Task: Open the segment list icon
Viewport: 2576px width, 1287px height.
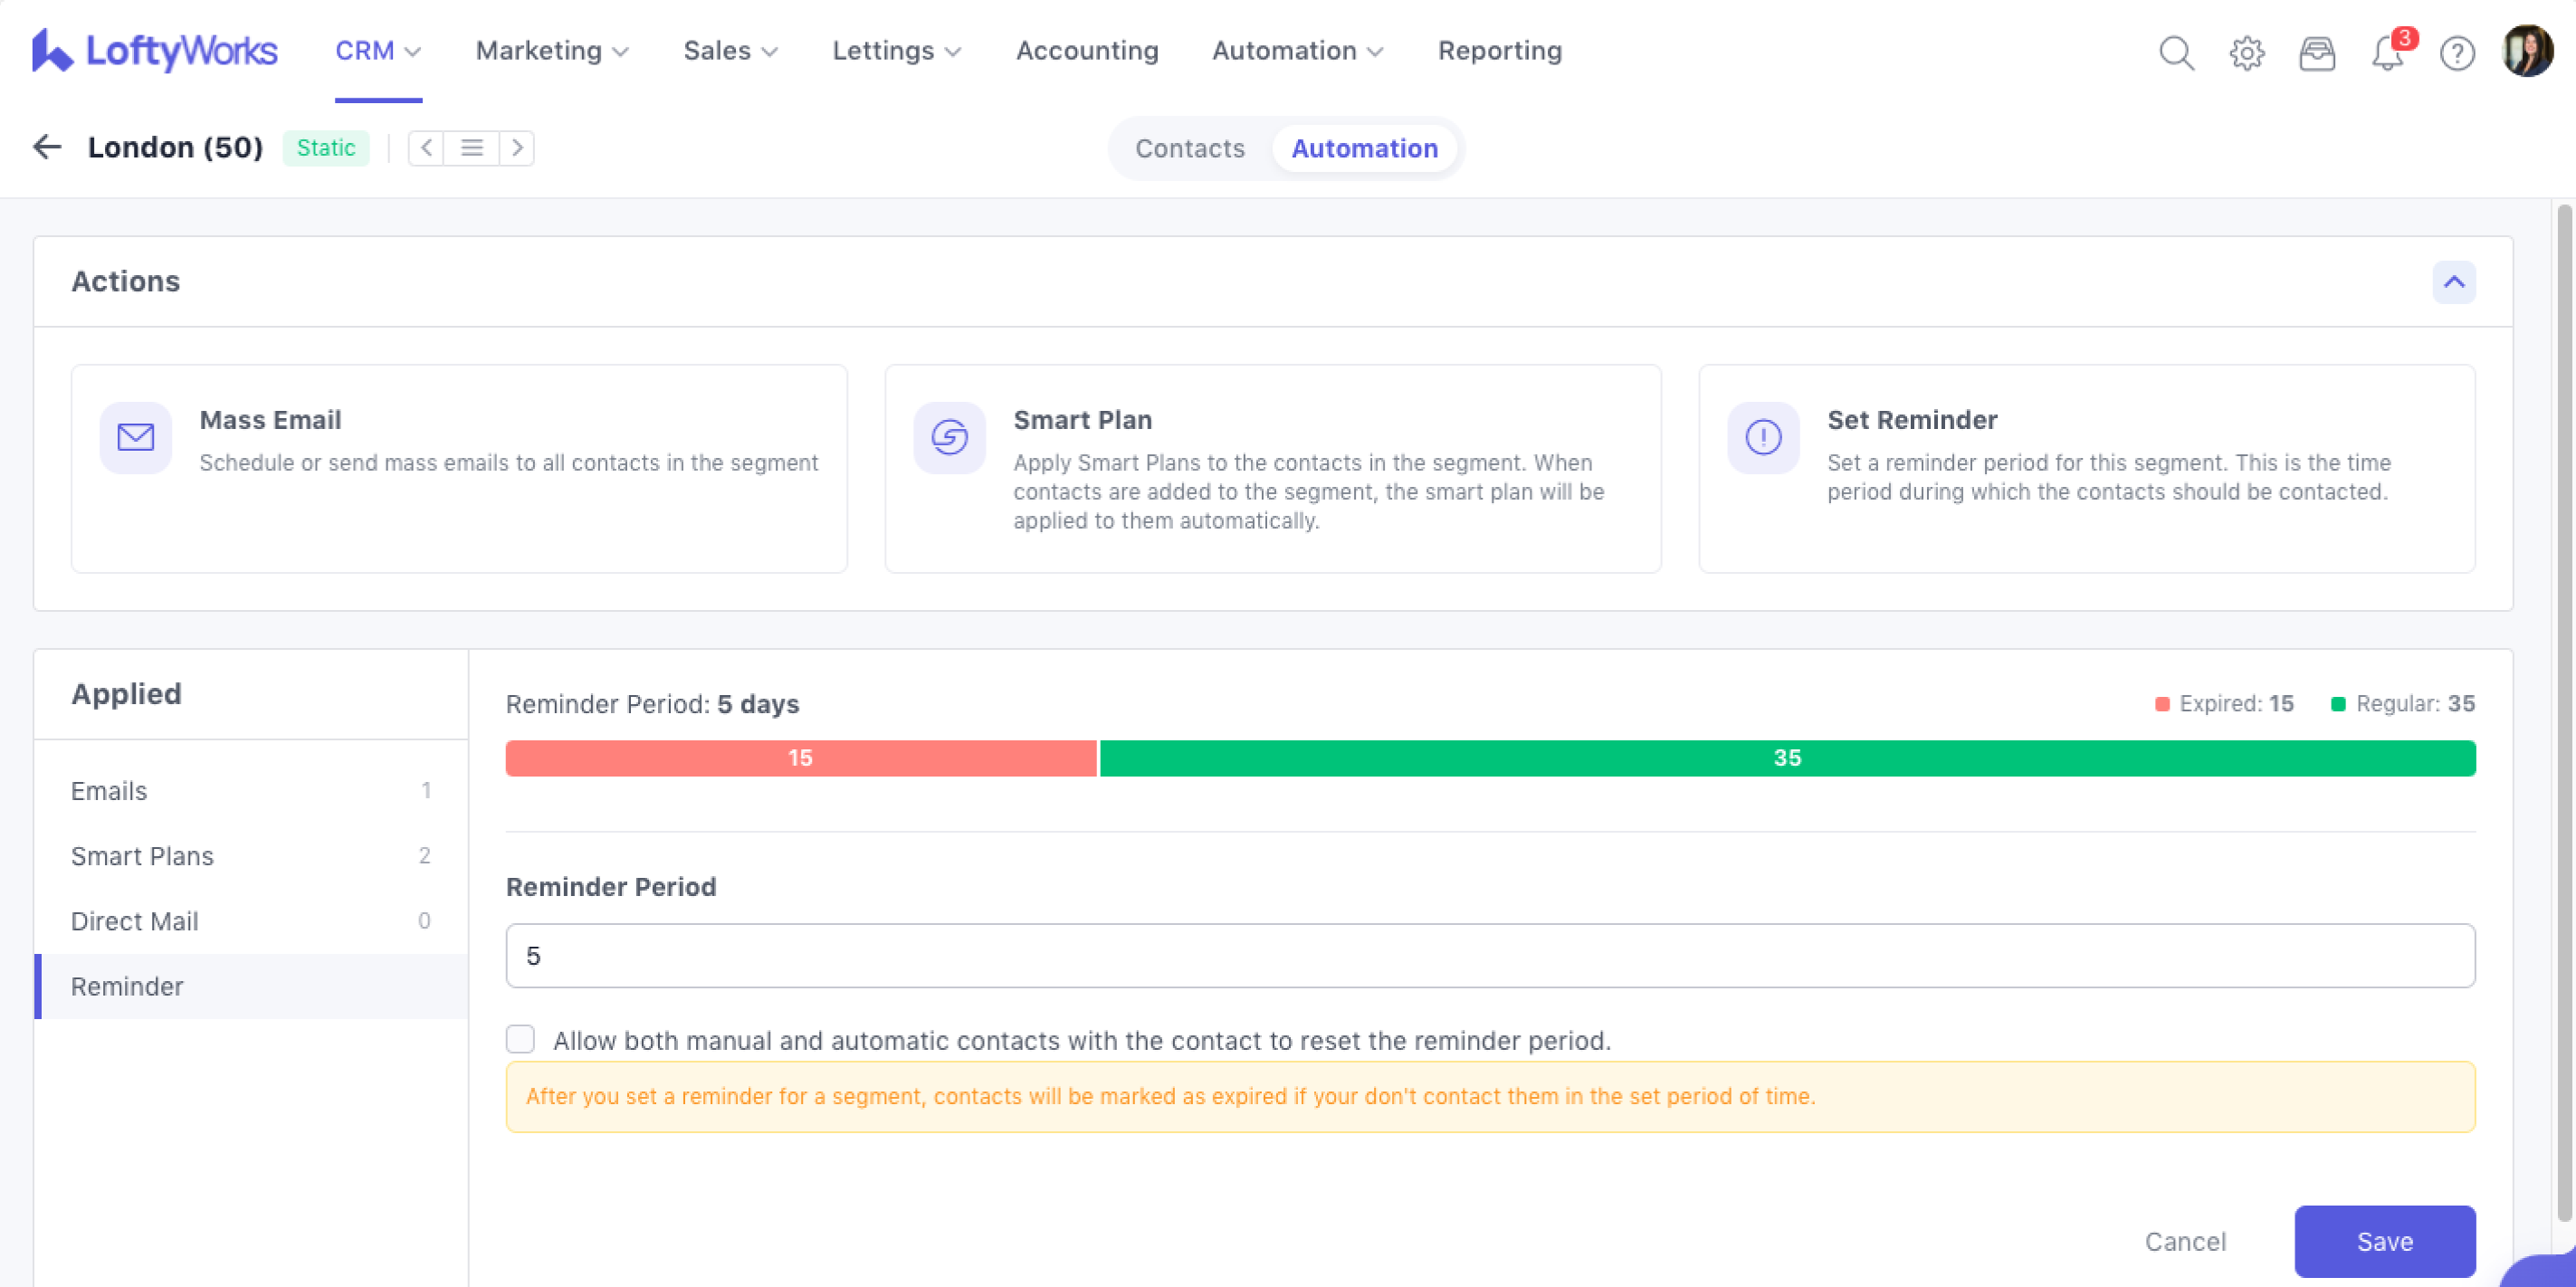Action: pos(472,148)
